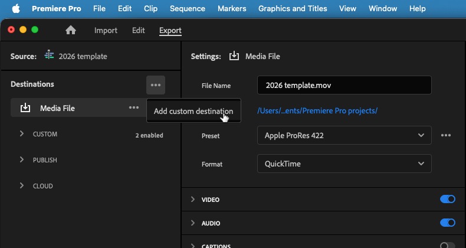Click the Media File download icon in Destinations
Viewport: 466px width, 248px height.
(x=25, y=107)
